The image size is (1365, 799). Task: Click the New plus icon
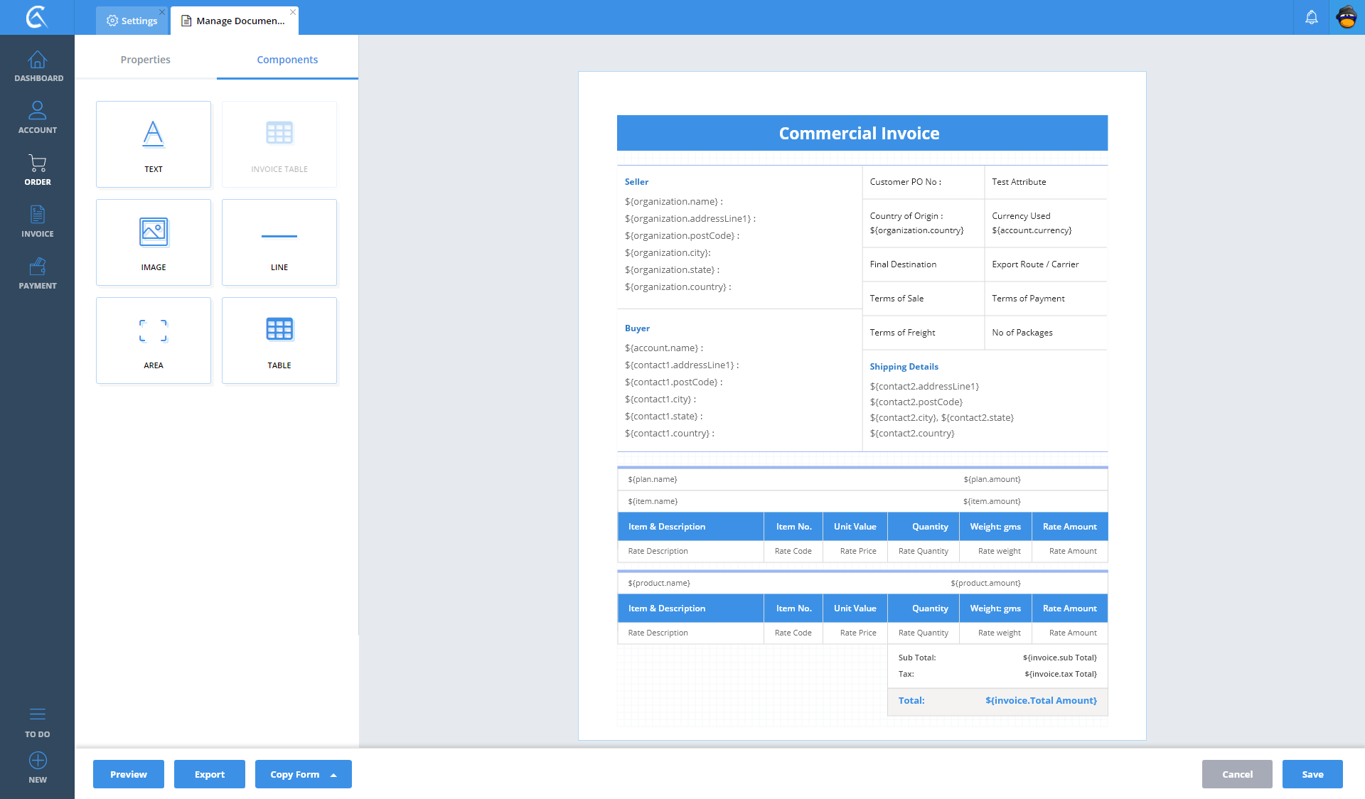click(x=38, y=761)
